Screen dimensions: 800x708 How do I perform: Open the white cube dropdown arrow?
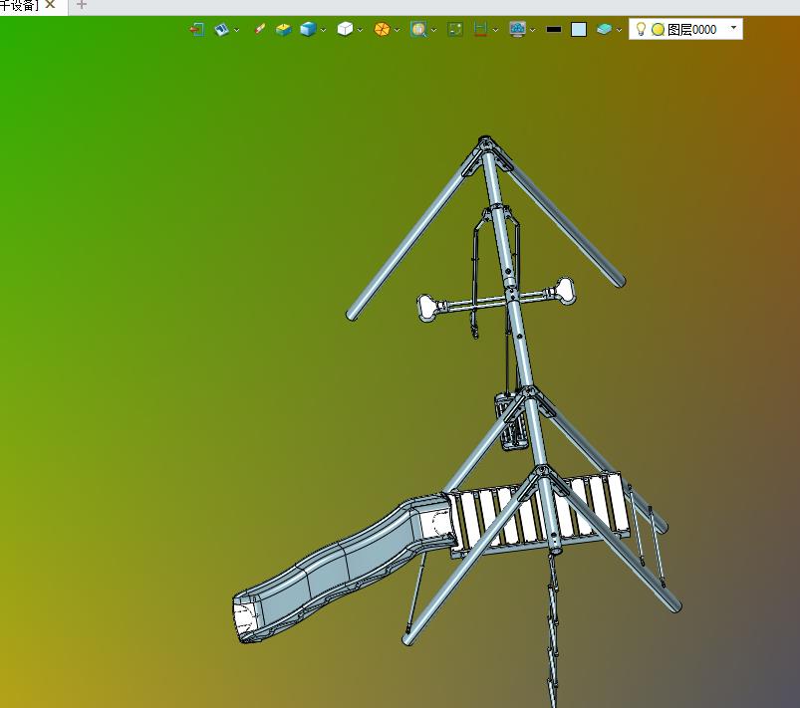(x=361, y=30)
